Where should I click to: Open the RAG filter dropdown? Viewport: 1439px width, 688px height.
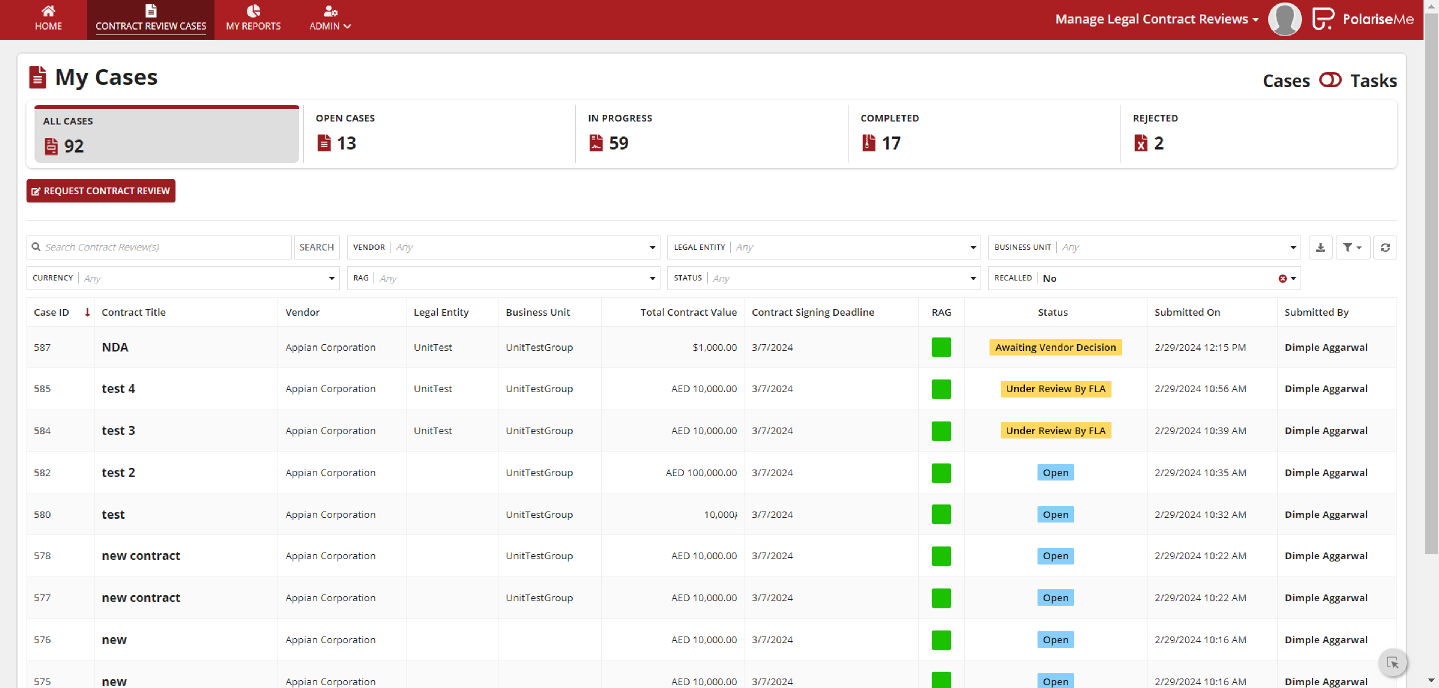click(x=503, y=278)
